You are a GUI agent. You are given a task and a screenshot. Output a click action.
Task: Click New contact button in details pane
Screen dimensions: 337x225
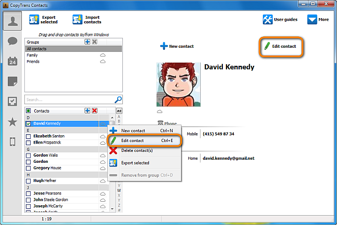click(x=177, y=46)
